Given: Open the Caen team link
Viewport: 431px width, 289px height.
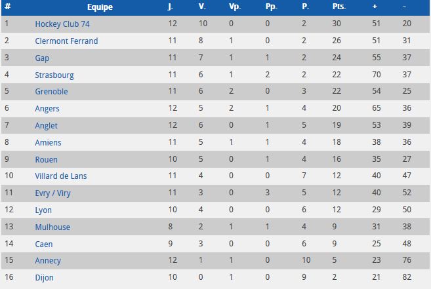Looking at the screenshot, I should 44,244.
